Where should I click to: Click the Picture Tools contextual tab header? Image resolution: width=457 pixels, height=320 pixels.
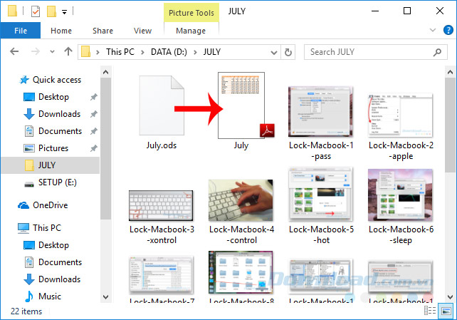click(x=191, y=13)
